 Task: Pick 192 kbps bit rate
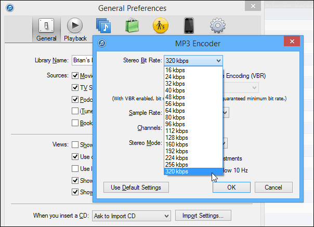(193, 151)
